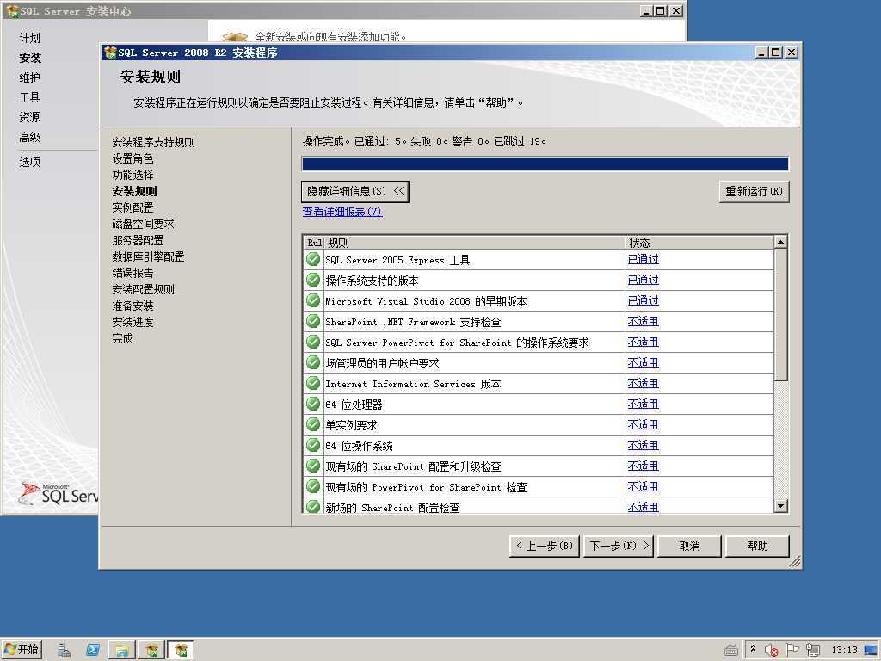Select 计划 in 安装中心 sidebar
881x661 pixels.
pyautogui.click(x=30, y=38)
